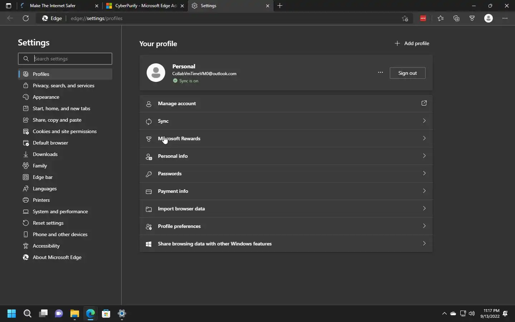Open Privacy, search, and services settings
This screenshot has height=322, width=515.
[x=65, y=86]
